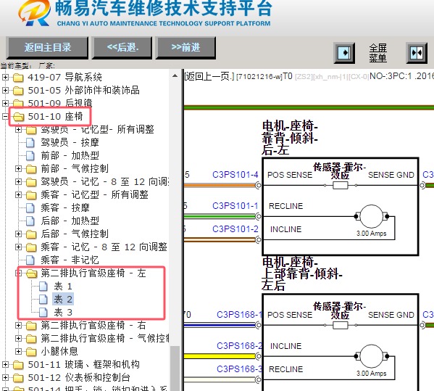Viewport: 434px width, 391px height.
Task: Open 表 1 under 第二排执行官级座椅 - 左
Action: tap(63, 286)
